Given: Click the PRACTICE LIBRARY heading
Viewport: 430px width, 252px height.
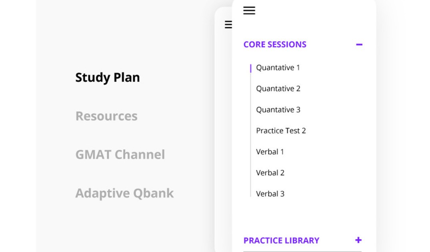Looking at the screenshot, I should (281, 240).
